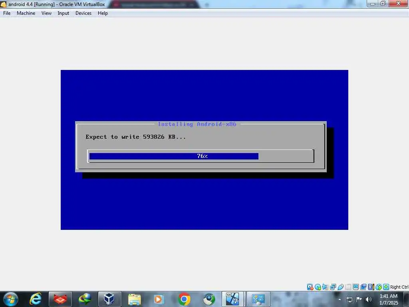This screenshot has width=409, height=307.
Task: Open the File menu
Action: click(7, 13)
